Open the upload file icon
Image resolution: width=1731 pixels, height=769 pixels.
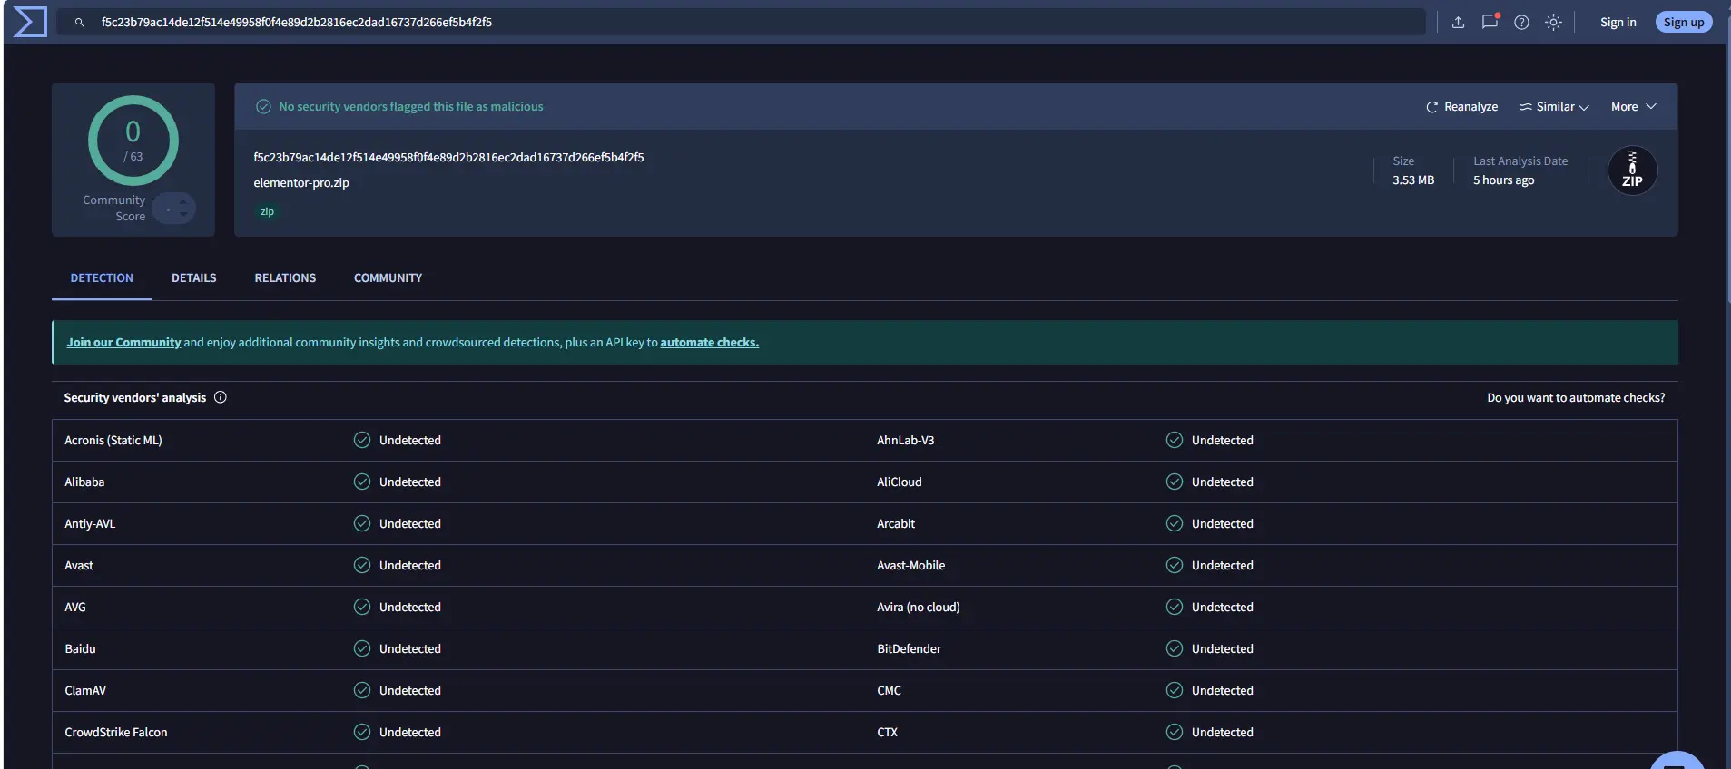pos(1458,23)
